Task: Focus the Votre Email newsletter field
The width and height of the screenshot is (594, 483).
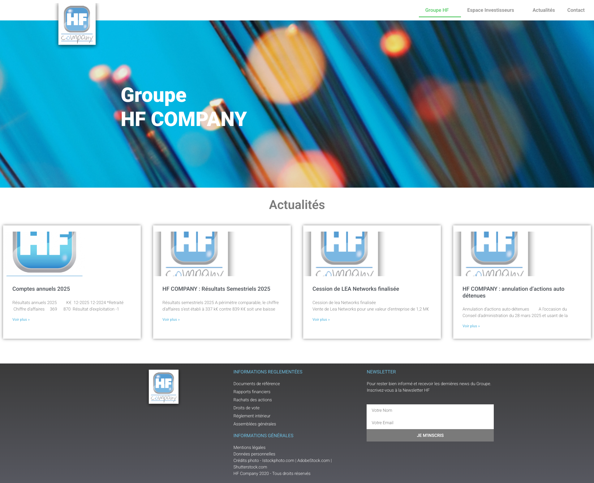Action: pyautogui.click(x=430, y=423)
